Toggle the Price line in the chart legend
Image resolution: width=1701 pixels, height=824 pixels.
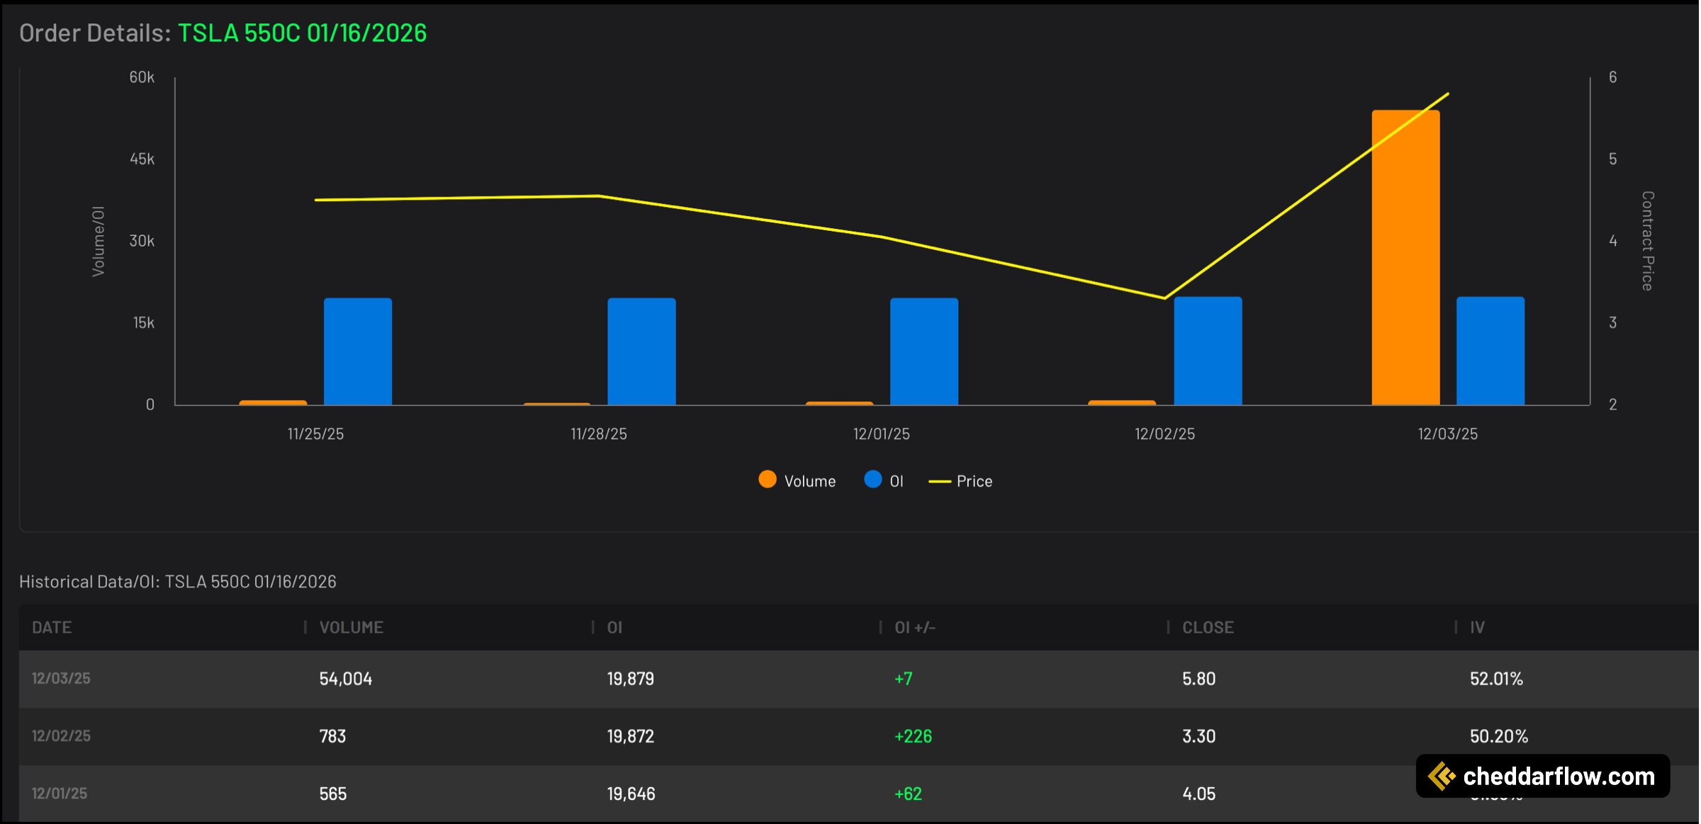click(x=960, y=481)
